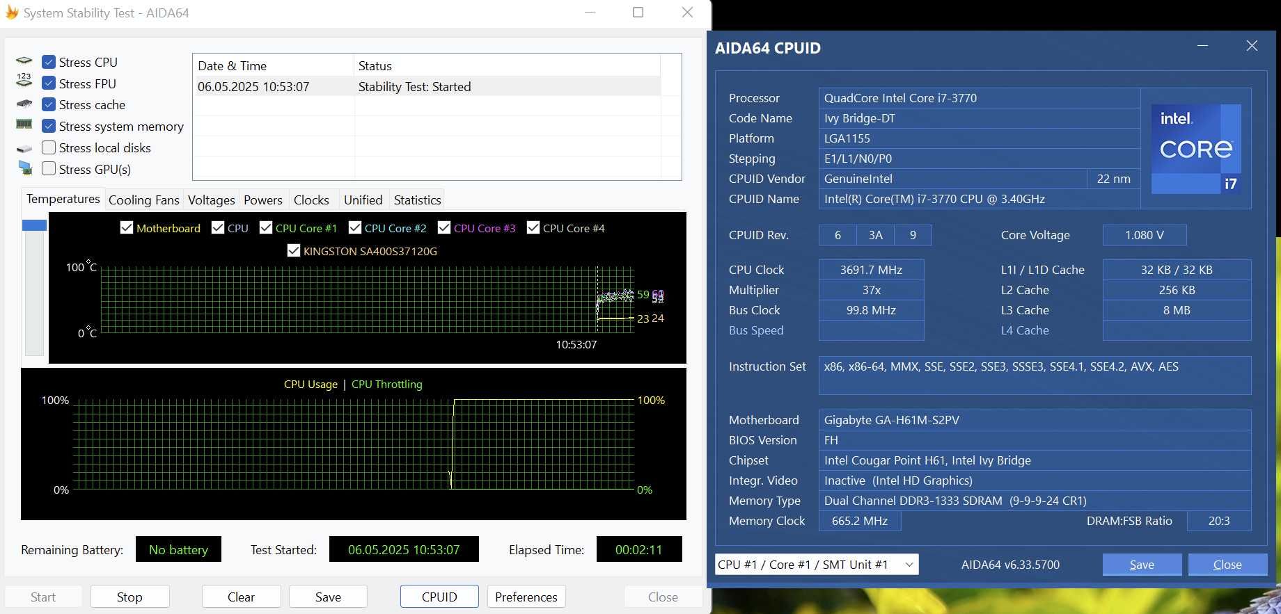The width and height of the screenshot is (1281, 614).
Task: Select the Clocks tab
Action: click(311, 200)
